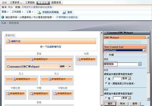Add web part in 右側 zone
This screenshot has width=152, height=106.
[86, 59]
